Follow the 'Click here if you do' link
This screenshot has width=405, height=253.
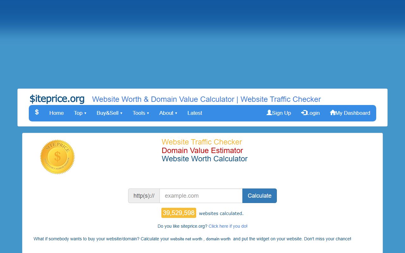click(227, 226)
